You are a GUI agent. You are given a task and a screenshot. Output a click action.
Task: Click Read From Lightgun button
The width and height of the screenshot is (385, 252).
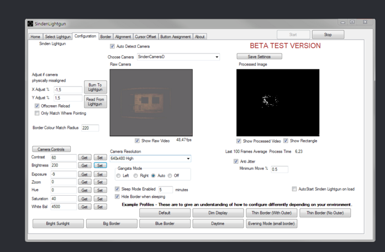(95, 101)
